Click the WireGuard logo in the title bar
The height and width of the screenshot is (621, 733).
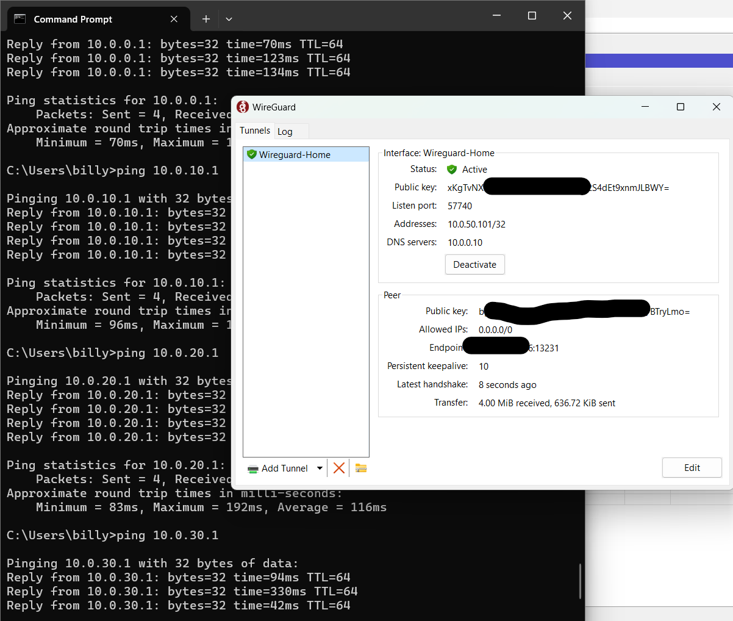[x=243, y=107]
